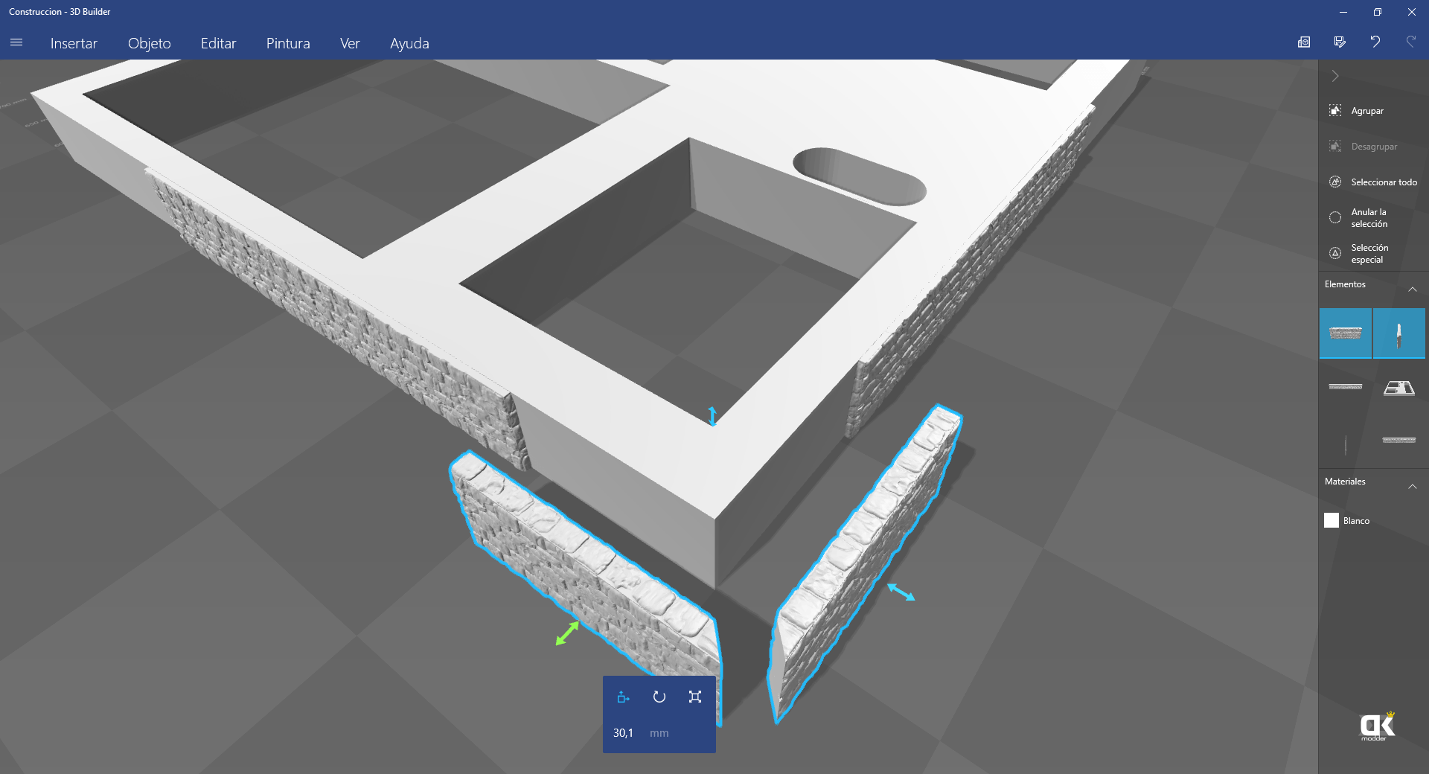Click the save icon in top bar
This screenshot has width=1429, height=774.
tap(1340, 42)
